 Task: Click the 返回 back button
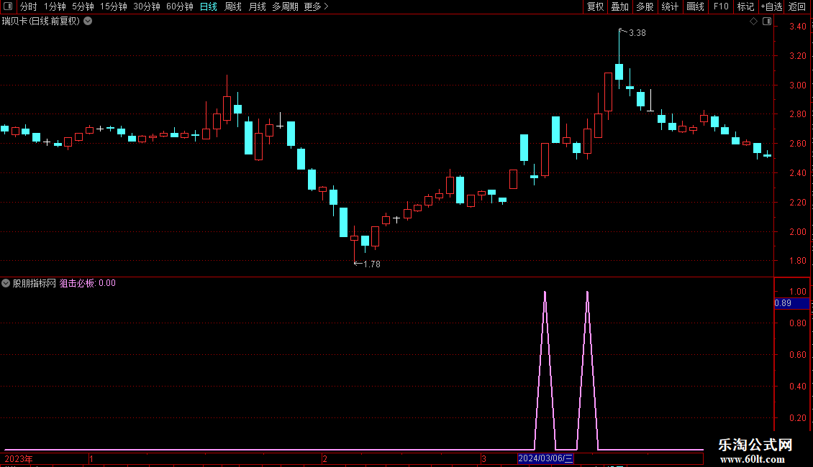797,6
